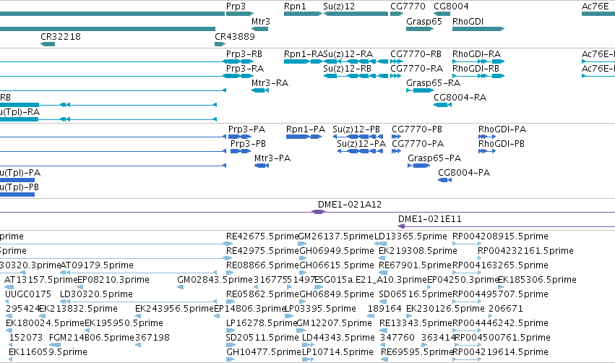615x363 pixels.
Task: Click the DME1-021E11 clone label
Action: pyautogui.click(x=429, y=219)
